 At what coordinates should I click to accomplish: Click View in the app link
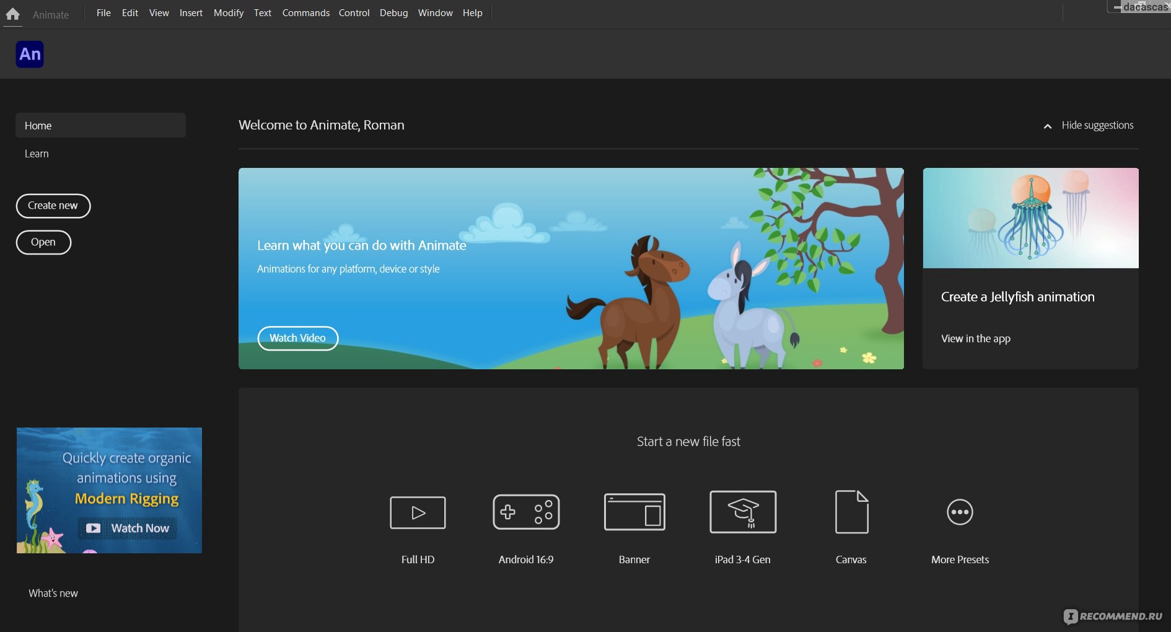pyautogui.click(x=976, y=339)
